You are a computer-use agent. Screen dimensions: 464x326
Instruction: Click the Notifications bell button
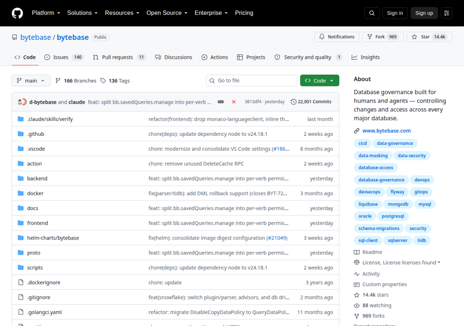coord(337,37)
